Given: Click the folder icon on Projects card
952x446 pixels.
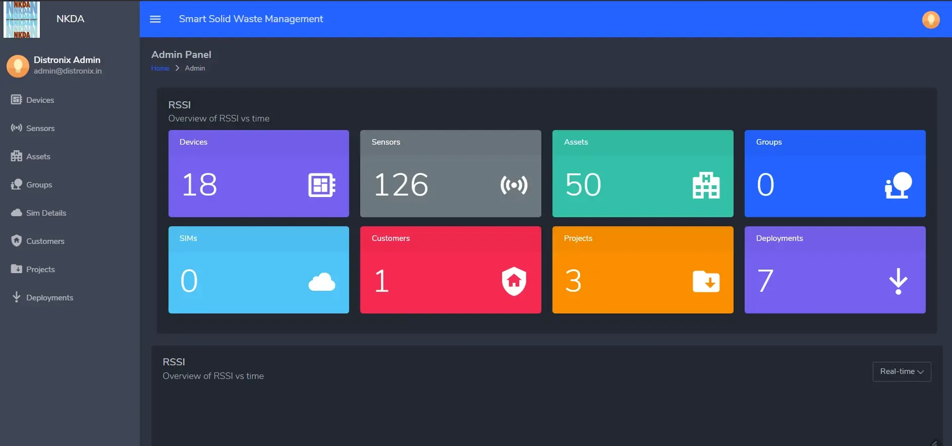Looking at the screenshot, I should [706, 281].
